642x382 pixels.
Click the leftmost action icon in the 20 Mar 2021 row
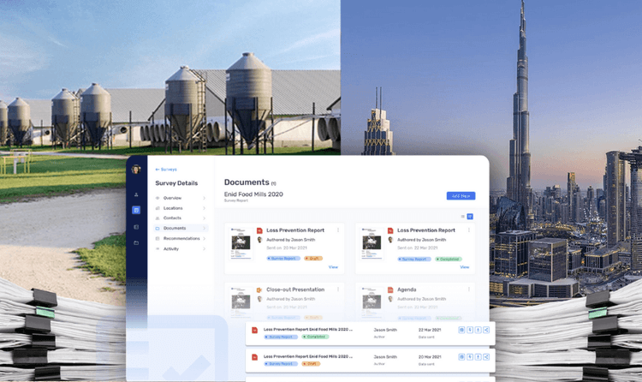coord(461,357)
